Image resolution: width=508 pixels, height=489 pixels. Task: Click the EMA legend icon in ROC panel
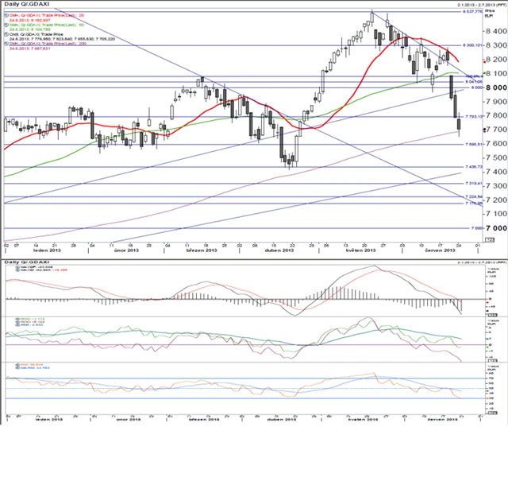coord(17,324)
